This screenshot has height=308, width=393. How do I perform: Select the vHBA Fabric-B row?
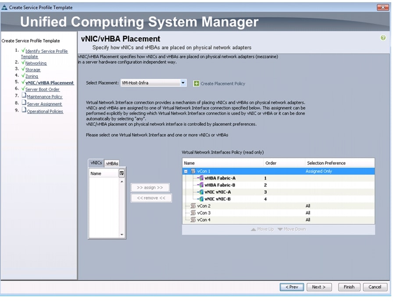[x=279, y=185]
